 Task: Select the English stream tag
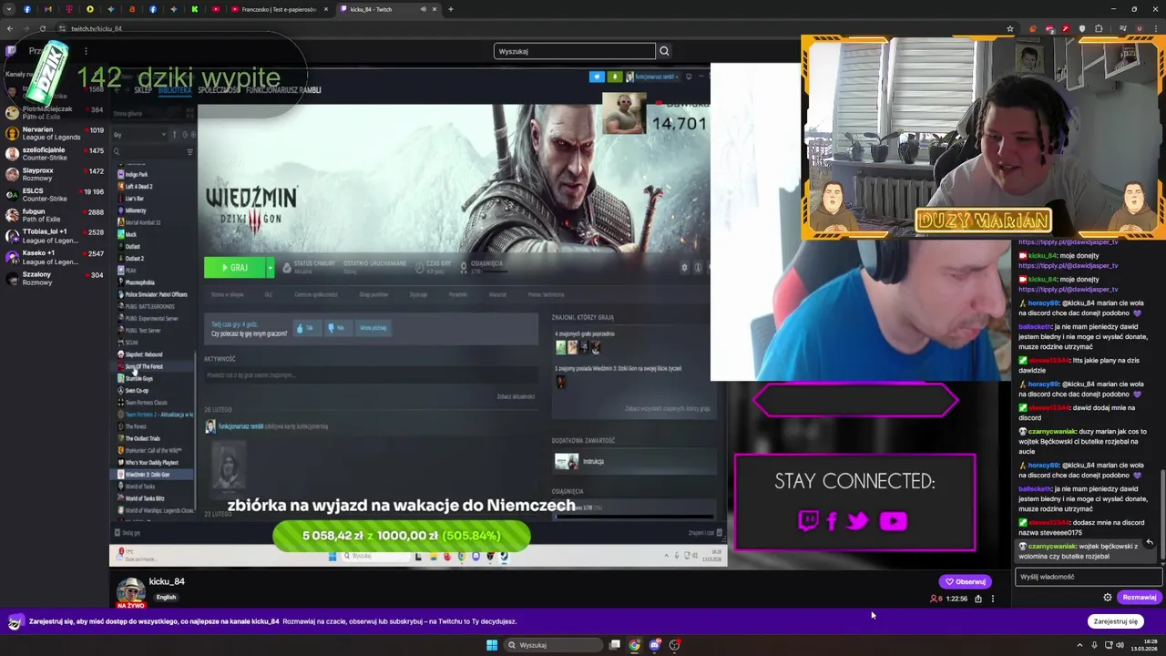pos(166,598)
